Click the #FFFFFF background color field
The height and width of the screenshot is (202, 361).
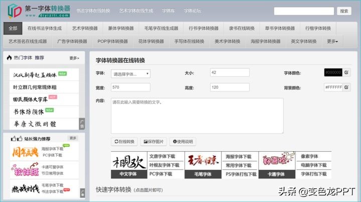click(x=333, y=87)
